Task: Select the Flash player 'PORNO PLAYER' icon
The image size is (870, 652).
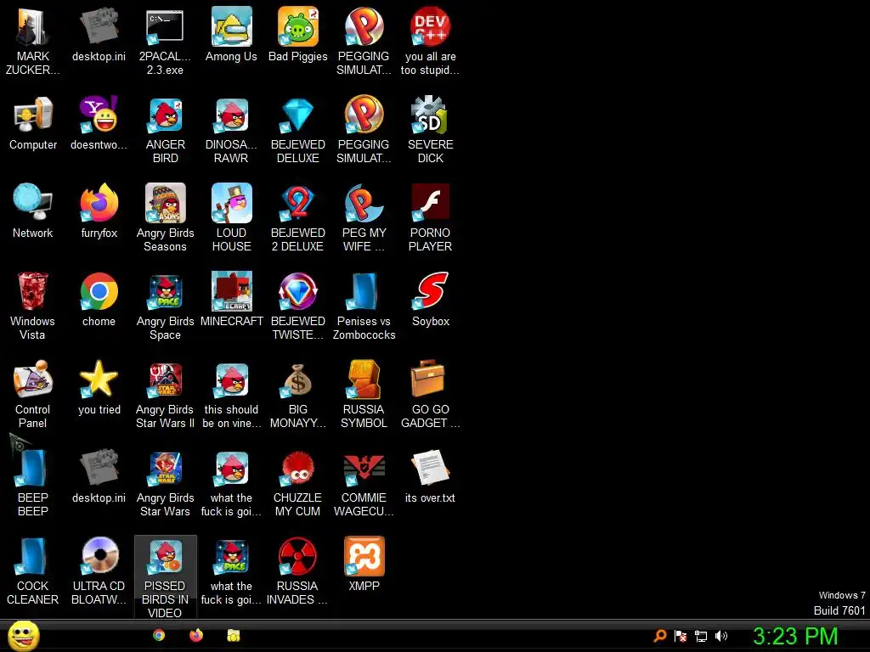Action: click(430, 218)
